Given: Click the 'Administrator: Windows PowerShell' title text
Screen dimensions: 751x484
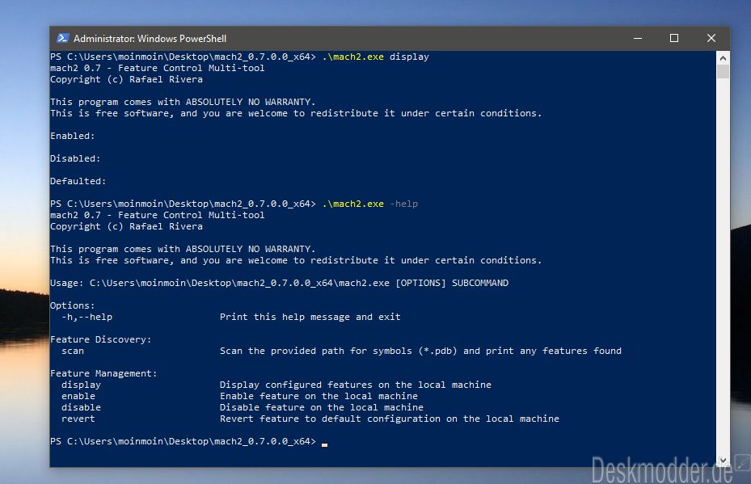Looking at the screenshot, I should coord(150,39).
